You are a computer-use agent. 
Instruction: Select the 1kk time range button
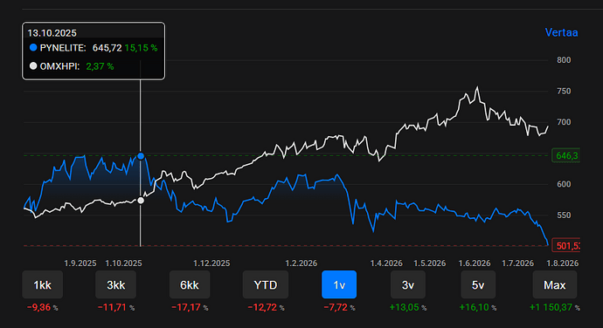pos(42,284)
